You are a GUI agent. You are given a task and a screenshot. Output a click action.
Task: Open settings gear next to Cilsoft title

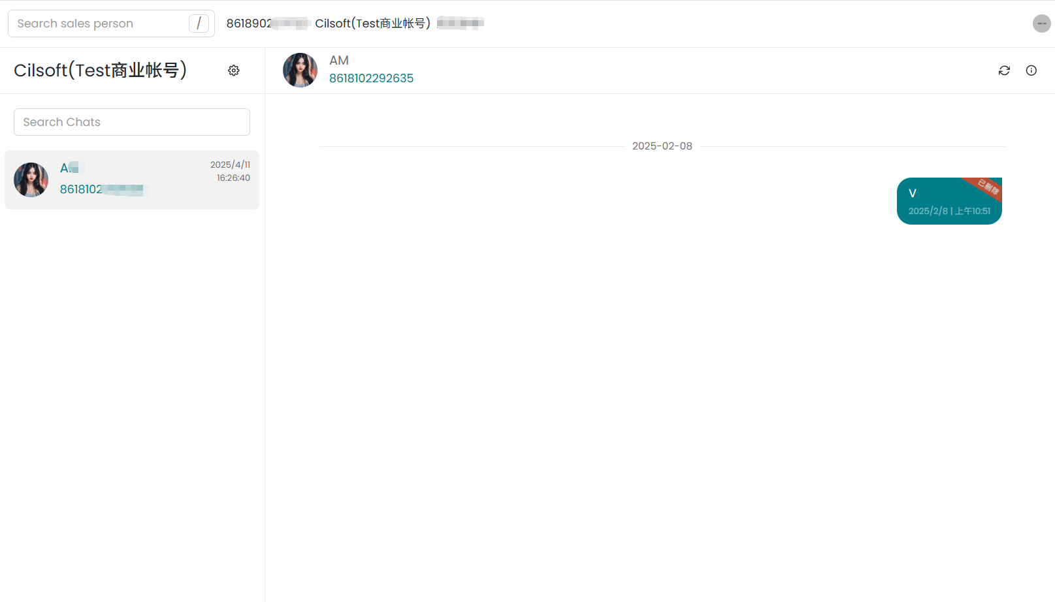pyautogui.click(x=234, y=71)
